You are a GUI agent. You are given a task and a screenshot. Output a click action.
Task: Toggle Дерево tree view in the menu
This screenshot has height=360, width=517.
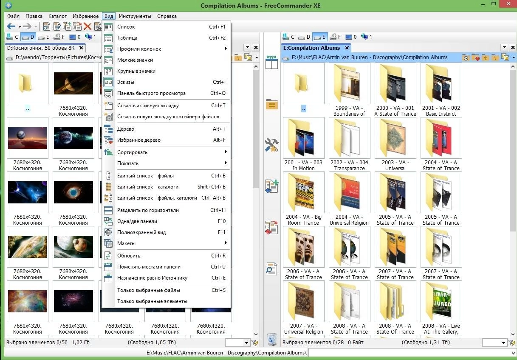click(167, 129)
